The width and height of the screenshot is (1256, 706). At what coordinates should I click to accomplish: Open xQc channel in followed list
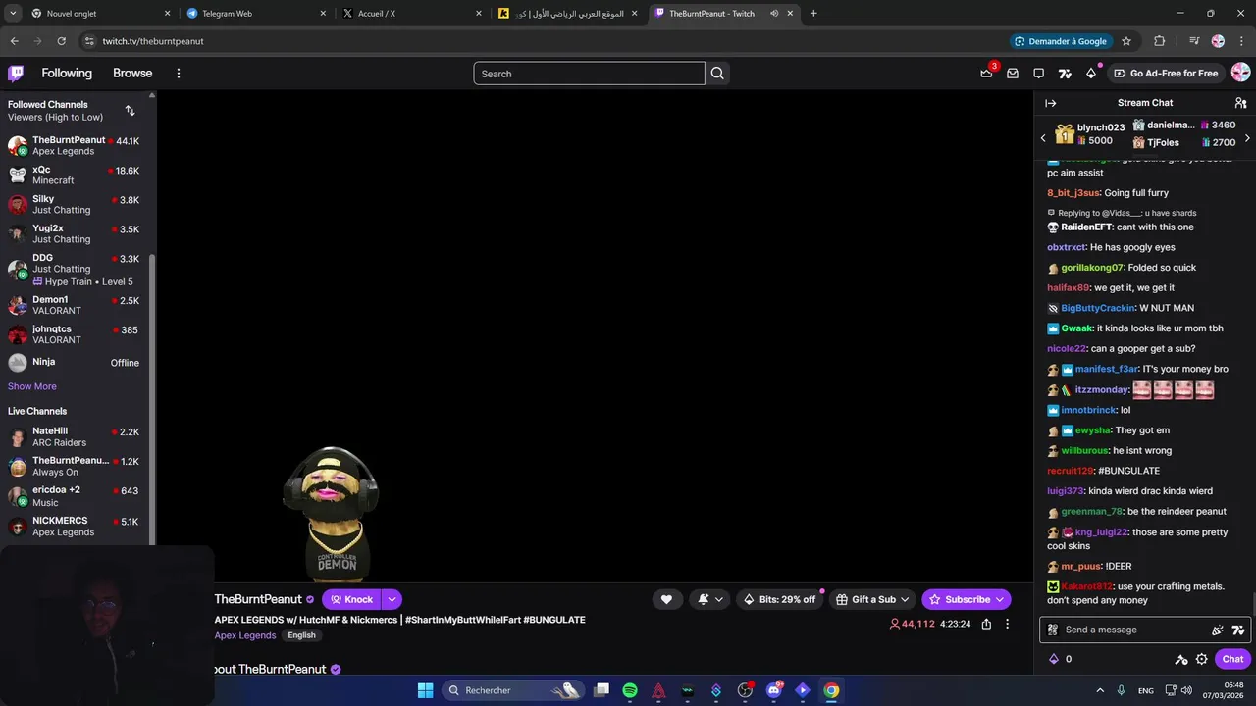(76, 175)
